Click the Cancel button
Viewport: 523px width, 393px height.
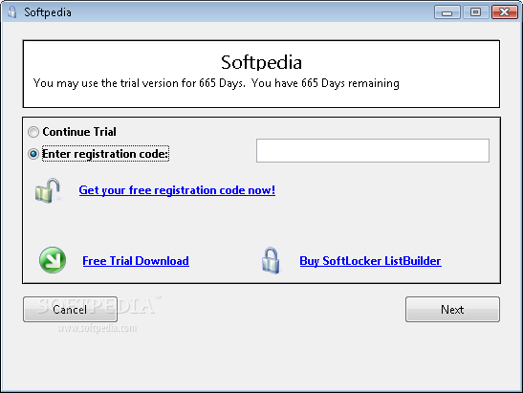pos(70,309)
